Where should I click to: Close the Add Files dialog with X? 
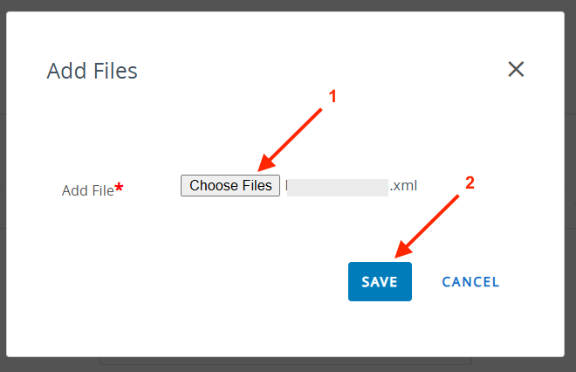click(516, 70)
